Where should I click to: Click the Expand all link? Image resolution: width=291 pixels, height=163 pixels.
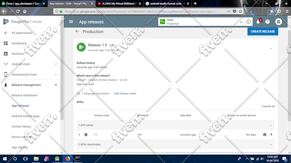click(268, 106)
